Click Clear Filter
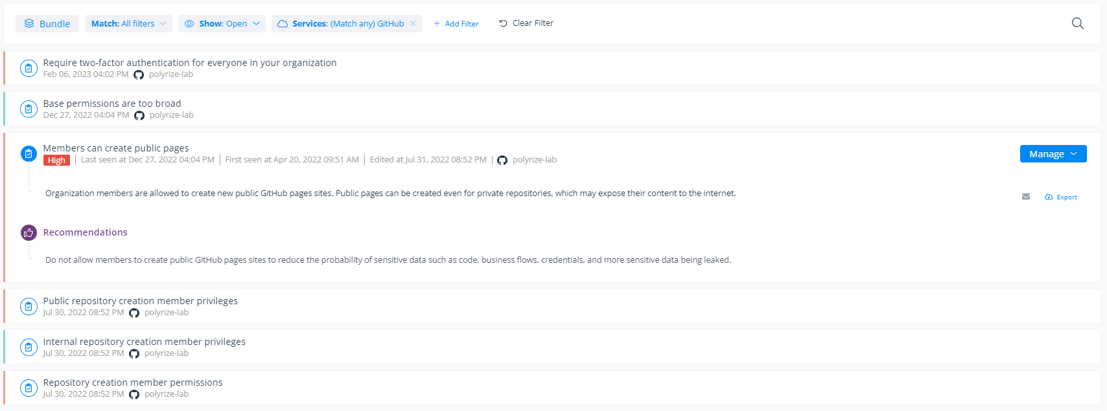This screenshot has height=411, width=1107. pos(526,23)
